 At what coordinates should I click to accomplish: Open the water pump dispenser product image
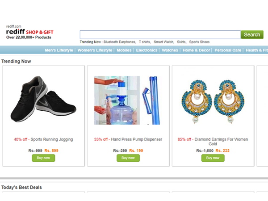[x=127, y=100]
